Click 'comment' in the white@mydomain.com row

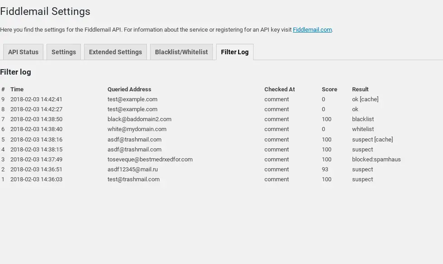pyautogui.click(x=277, y=129)
